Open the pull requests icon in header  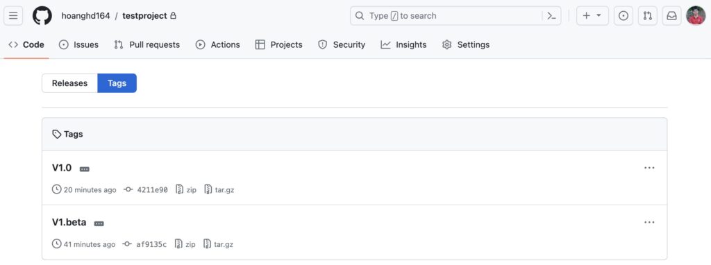648,16
